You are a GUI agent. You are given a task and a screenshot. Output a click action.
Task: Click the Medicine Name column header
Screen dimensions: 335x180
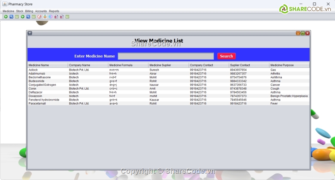pos(48,65)
